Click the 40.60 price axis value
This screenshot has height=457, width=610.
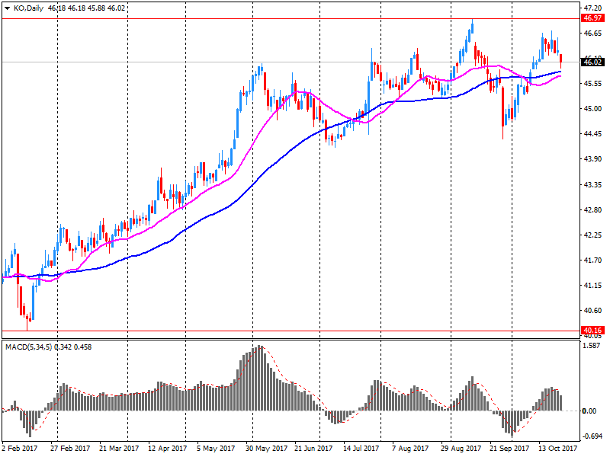point(593,311)
